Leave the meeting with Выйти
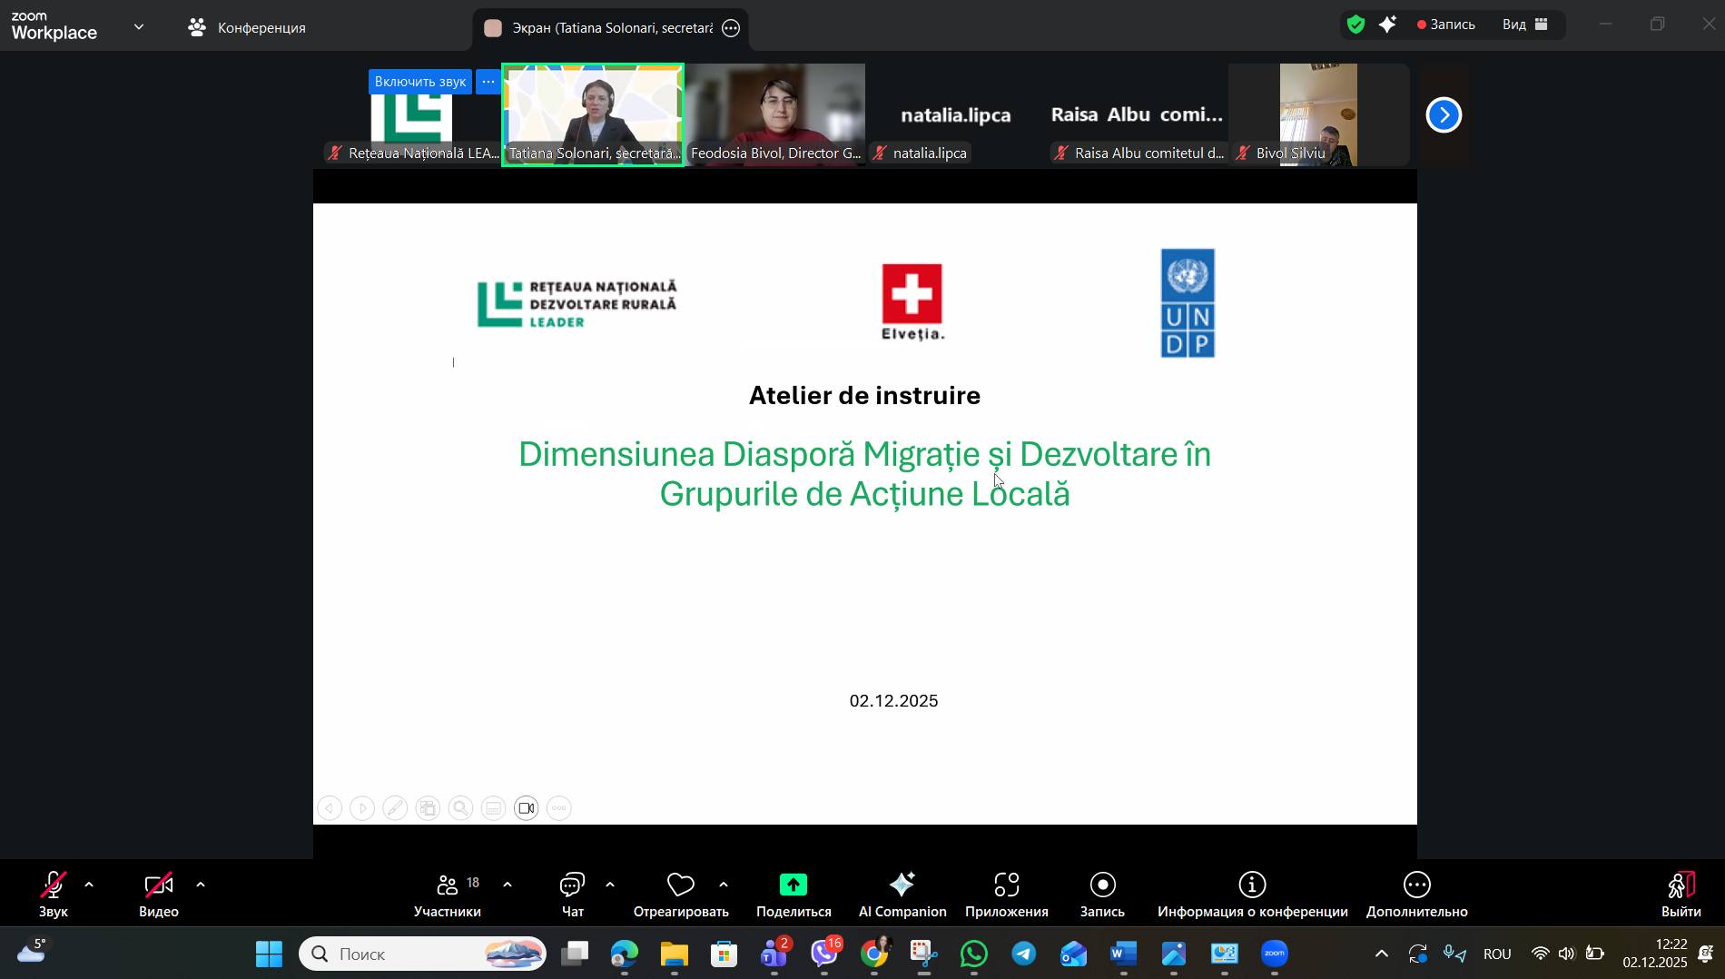This screenshot has width=1725, height=979. tap(1681, 895)
